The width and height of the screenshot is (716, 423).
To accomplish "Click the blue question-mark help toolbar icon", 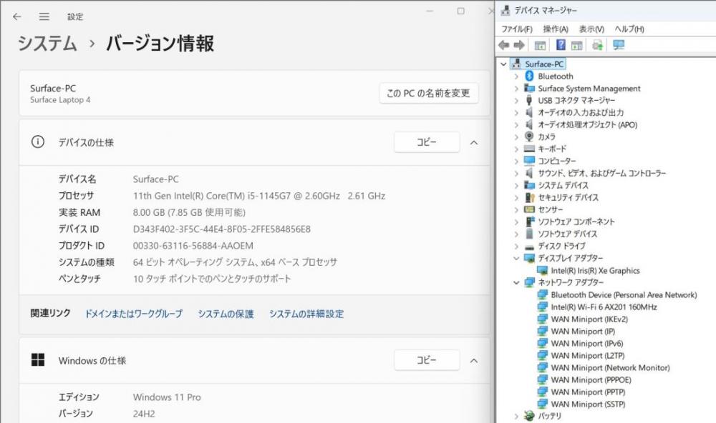I will point(561,45).
